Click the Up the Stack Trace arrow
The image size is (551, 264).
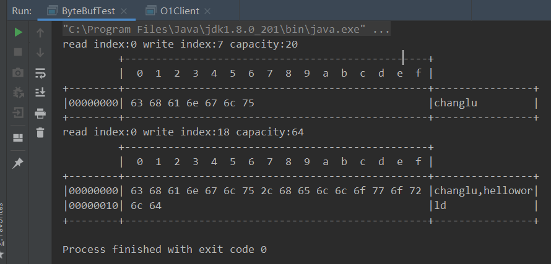(x=40, y=33)
